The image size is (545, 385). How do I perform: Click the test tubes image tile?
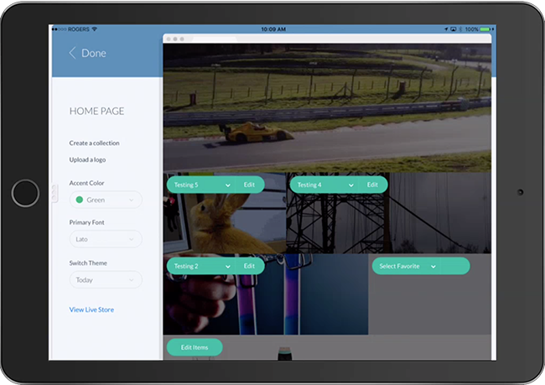(x=266, y=304)
